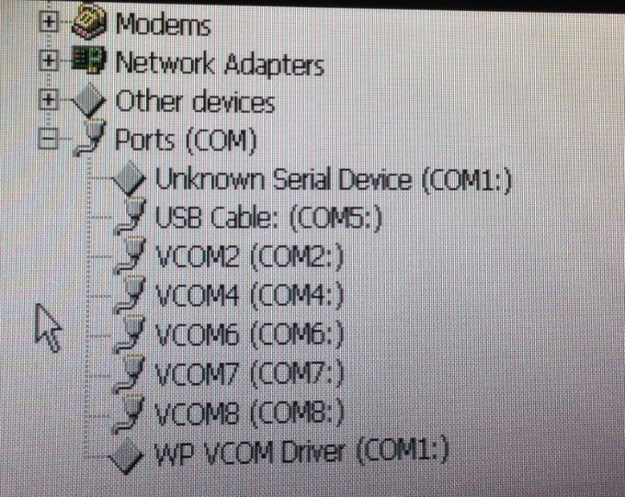This screenshot has height=497, width=625.
Task: Select the Network Adapters label
Action: click(220, 63)
